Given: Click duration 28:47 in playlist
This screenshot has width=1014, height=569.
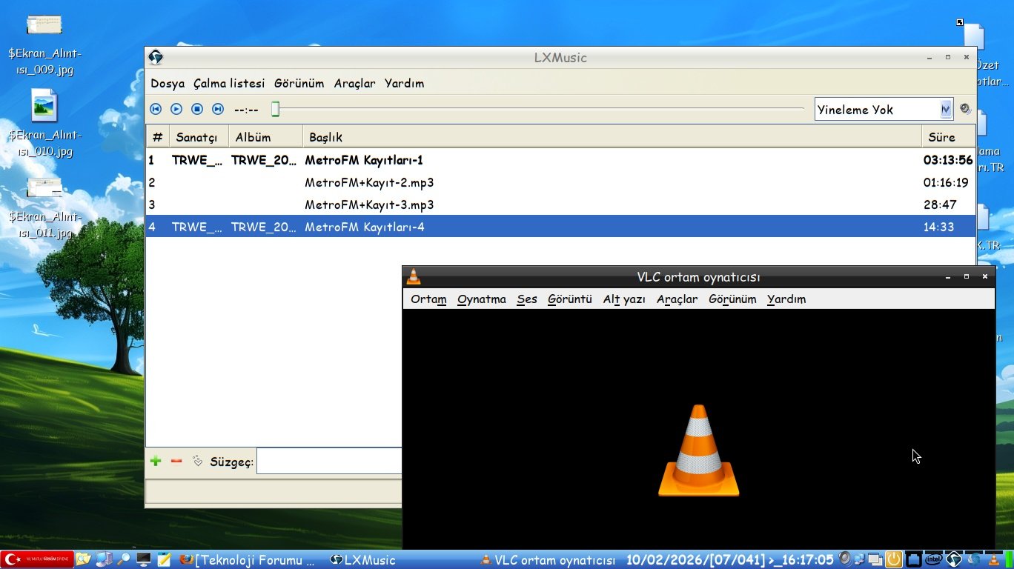Looking at the screenshot, I should (940, 204).
